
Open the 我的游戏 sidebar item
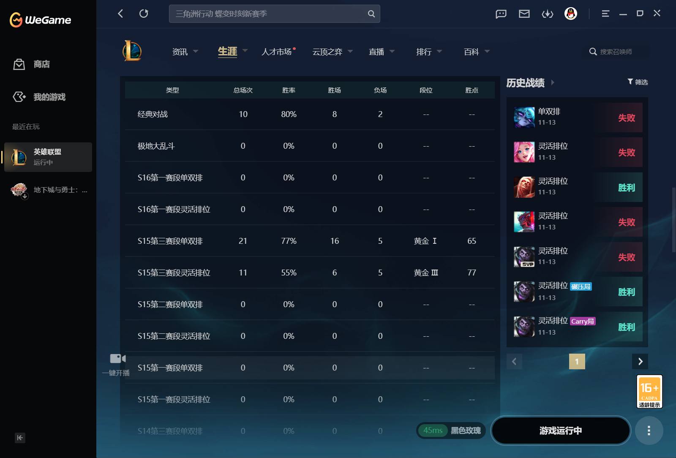pyautogui.click(x=49, y=97)
